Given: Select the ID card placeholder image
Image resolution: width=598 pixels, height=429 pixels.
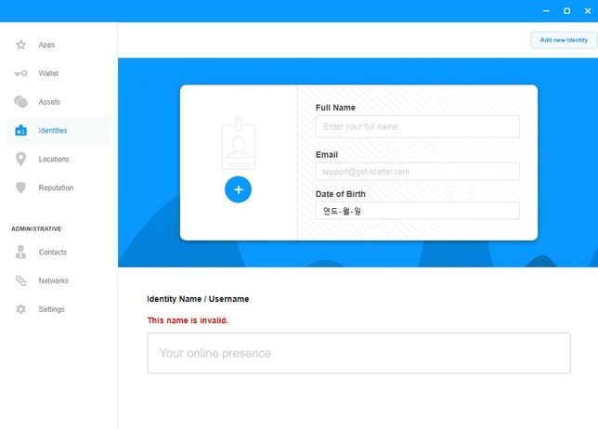Looking at the screenshot, I should [238, 144].
